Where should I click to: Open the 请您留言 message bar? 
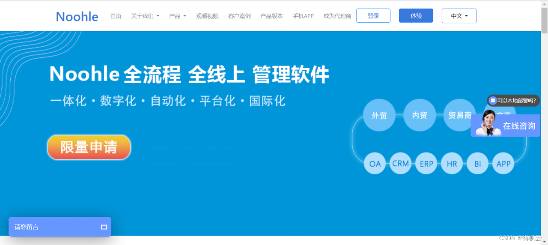pyautogui.click(x=60, y=227)
